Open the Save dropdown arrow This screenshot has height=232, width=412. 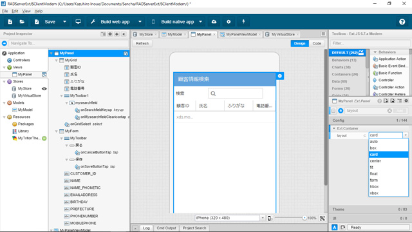[x=64, y=22]
